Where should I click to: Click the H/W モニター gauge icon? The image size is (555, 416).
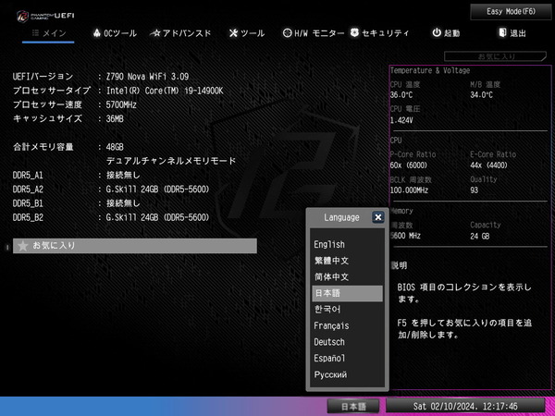287,33
